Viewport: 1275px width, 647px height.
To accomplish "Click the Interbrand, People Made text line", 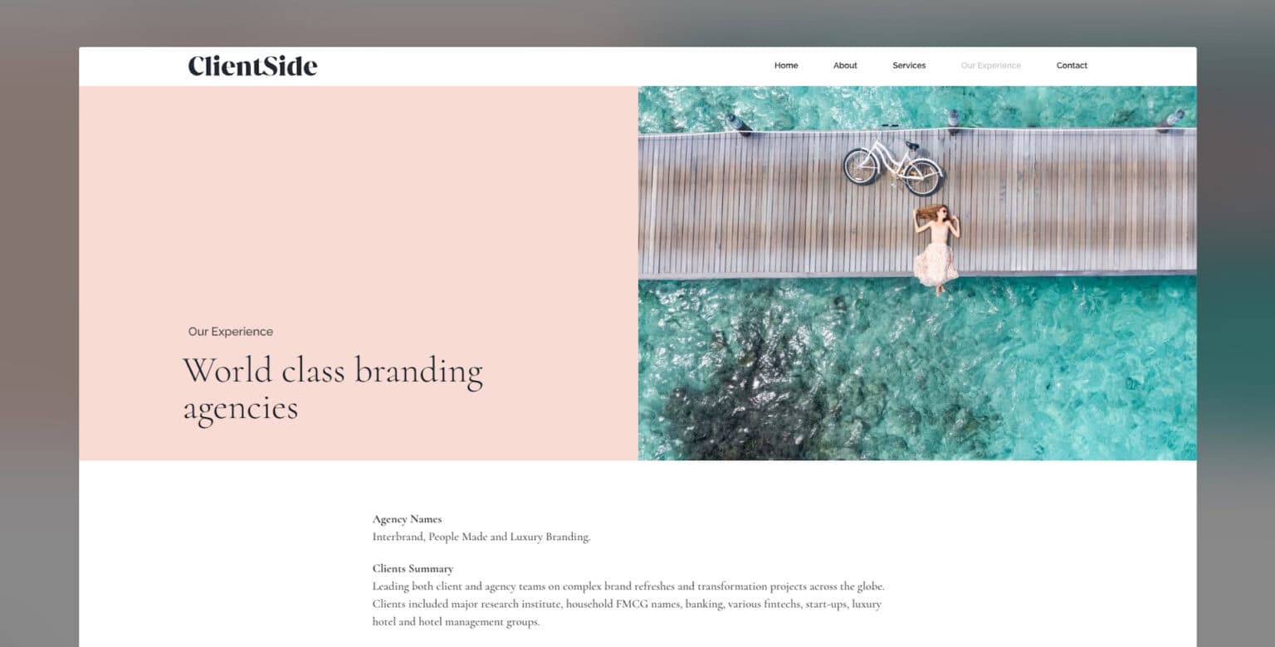I will click(481, 537).
